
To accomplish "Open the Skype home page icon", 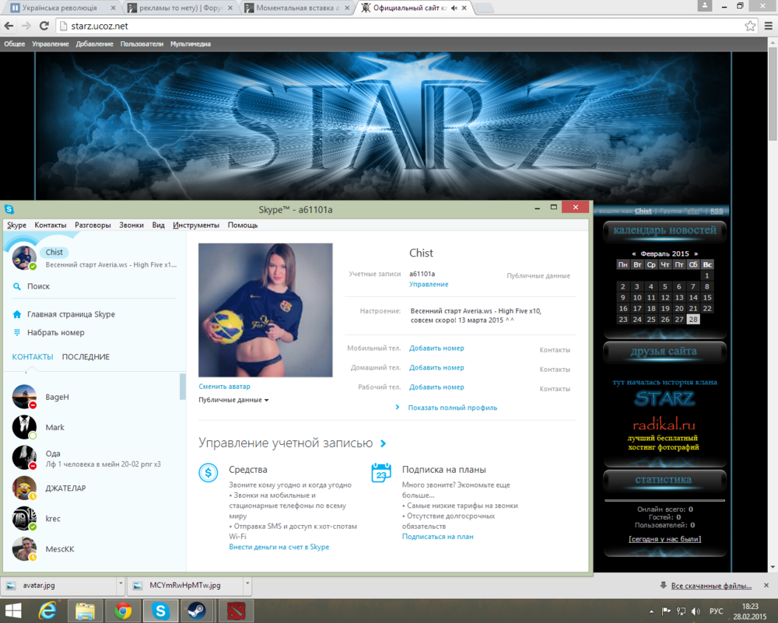I will pos(16,314).
